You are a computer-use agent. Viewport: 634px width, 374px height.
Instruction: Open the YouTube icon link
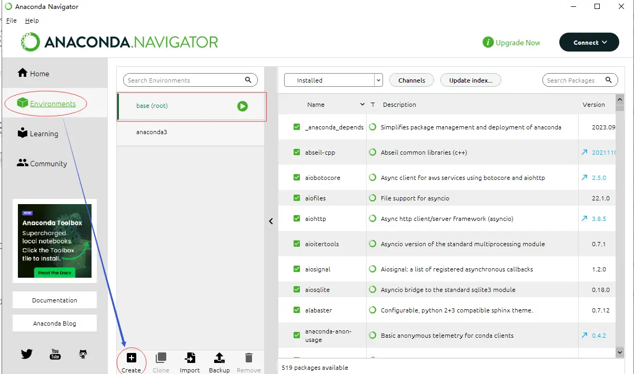pos(55,354)
